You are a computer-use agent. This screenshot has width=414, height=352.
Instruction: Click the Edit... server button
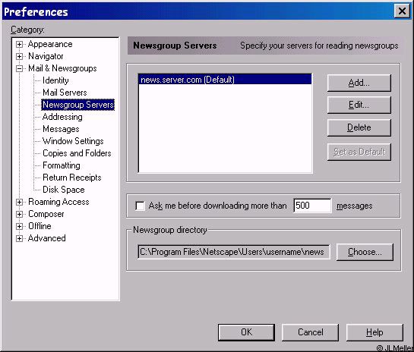[359, 105]
